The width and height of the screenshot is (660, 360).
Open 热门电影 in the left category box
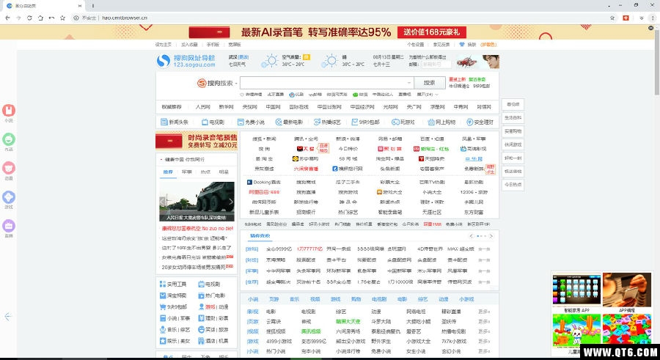[212, 295]
